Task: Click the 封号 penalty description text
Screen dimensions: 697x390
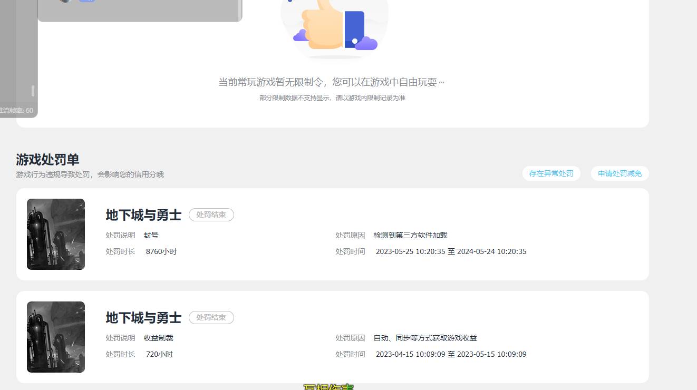Action: (x=152, y=235)
